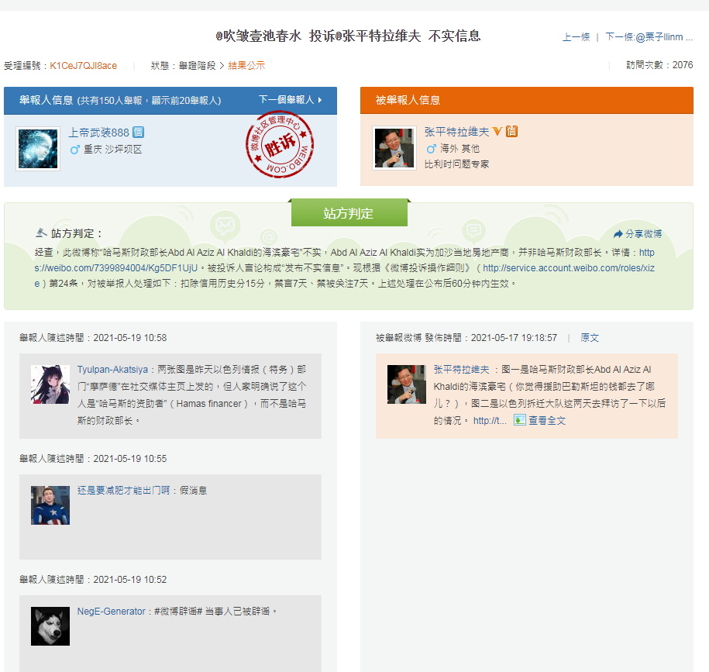Click publish time 2021-05-17 19:18:57
This screenshot has width=709, height=672.
514,338
